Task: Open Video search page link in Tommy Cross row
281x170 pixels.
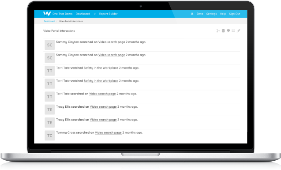Action: coord(108,133)
